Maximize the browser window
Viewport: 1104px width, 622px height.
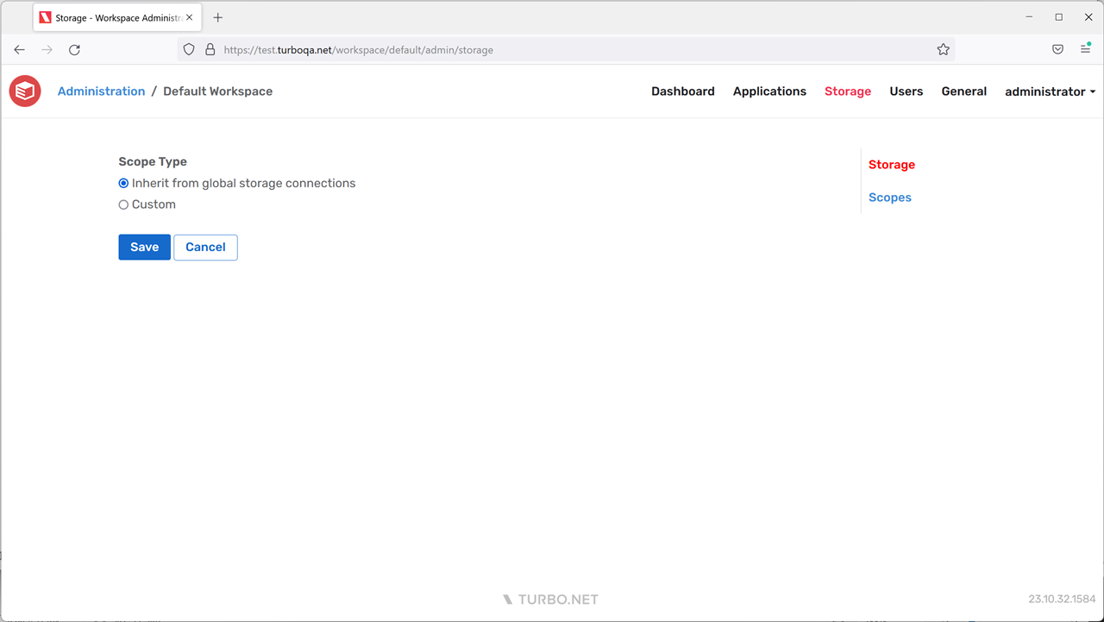(1059, 17)
